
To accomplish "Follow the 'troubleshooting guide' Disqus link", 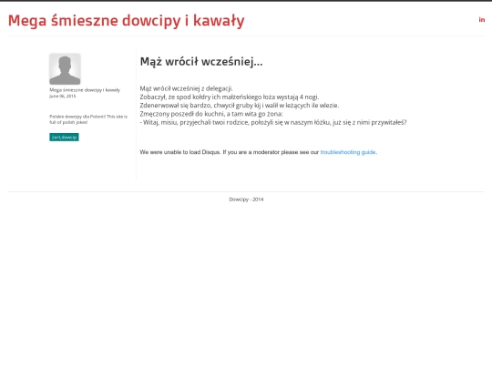I will point(348,152).
